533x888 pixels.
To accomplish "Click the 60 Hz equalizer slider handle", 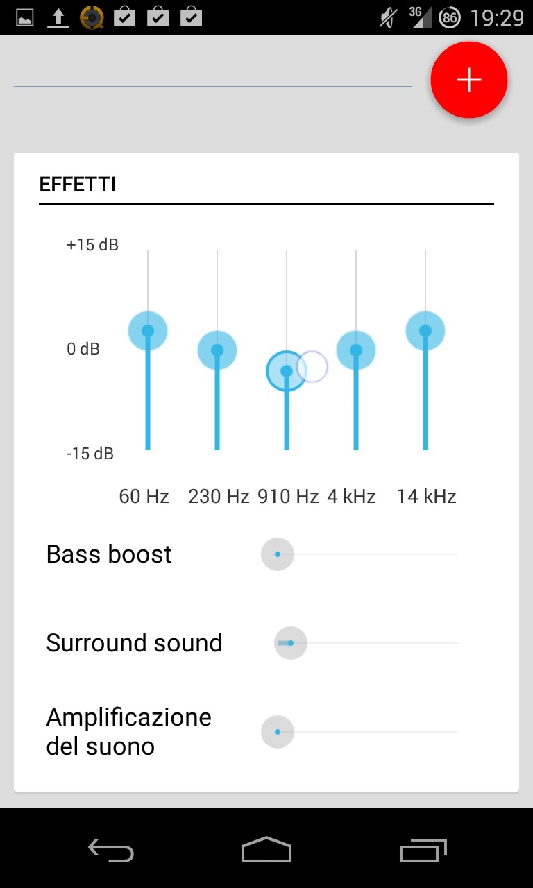I will pos(148,330).
